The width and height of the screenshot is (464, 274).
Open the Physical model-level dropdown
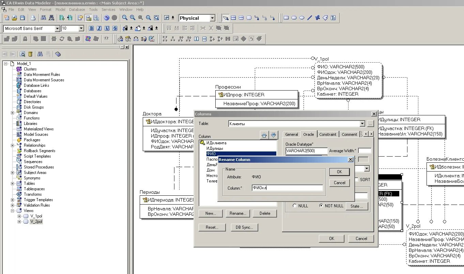pyautogui.click(x=213, y=18)
